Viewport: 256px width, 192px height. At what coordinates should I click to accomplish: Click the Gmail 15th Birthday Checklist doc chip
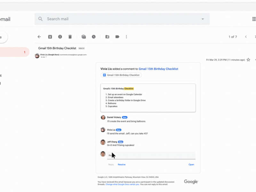(x=121, y=75)
